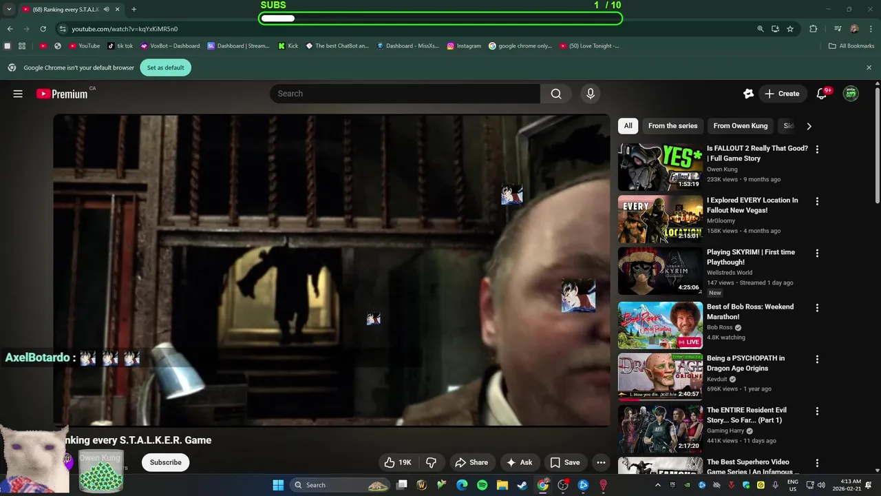Image resolution: width=881 pixels, height=496 pixels.
Task: Click the Gemini sparkle icon near Create
Action: 748,94
